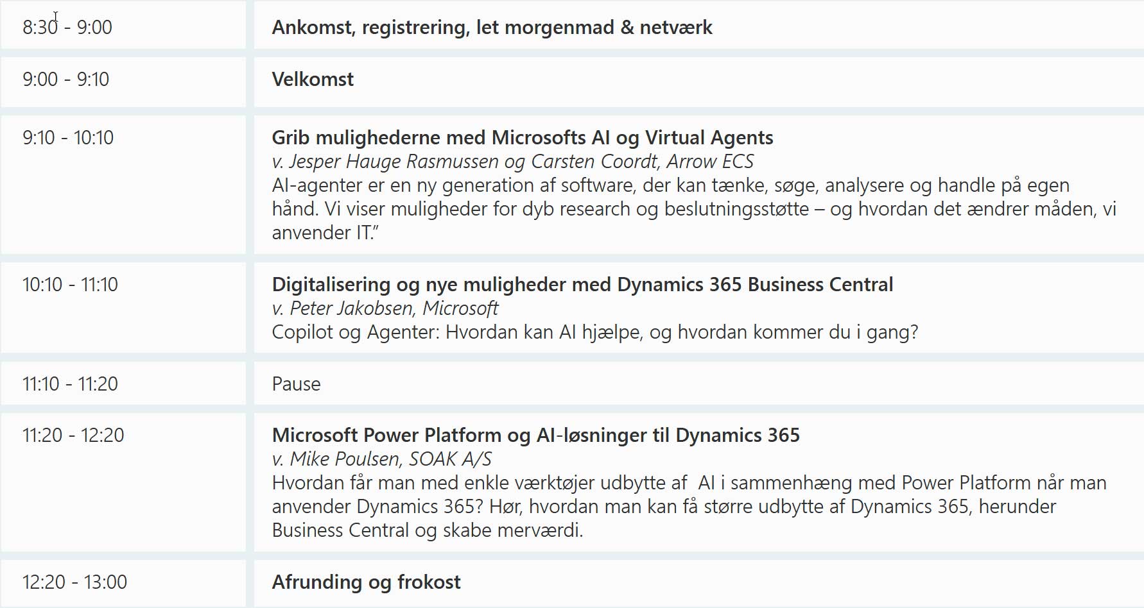Click speaker line Peter Jakobsen, Microsoft

pyautogui.click(x=385, y=308)
